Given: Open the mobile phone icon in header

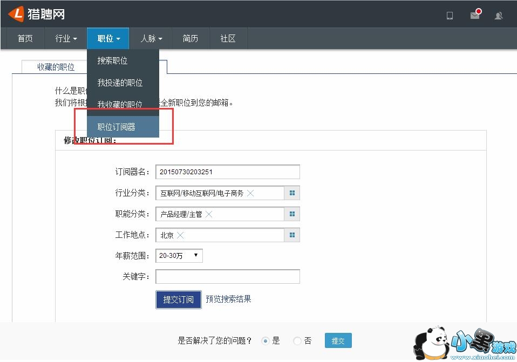Looking at the screenshot, I should (450, 16).
